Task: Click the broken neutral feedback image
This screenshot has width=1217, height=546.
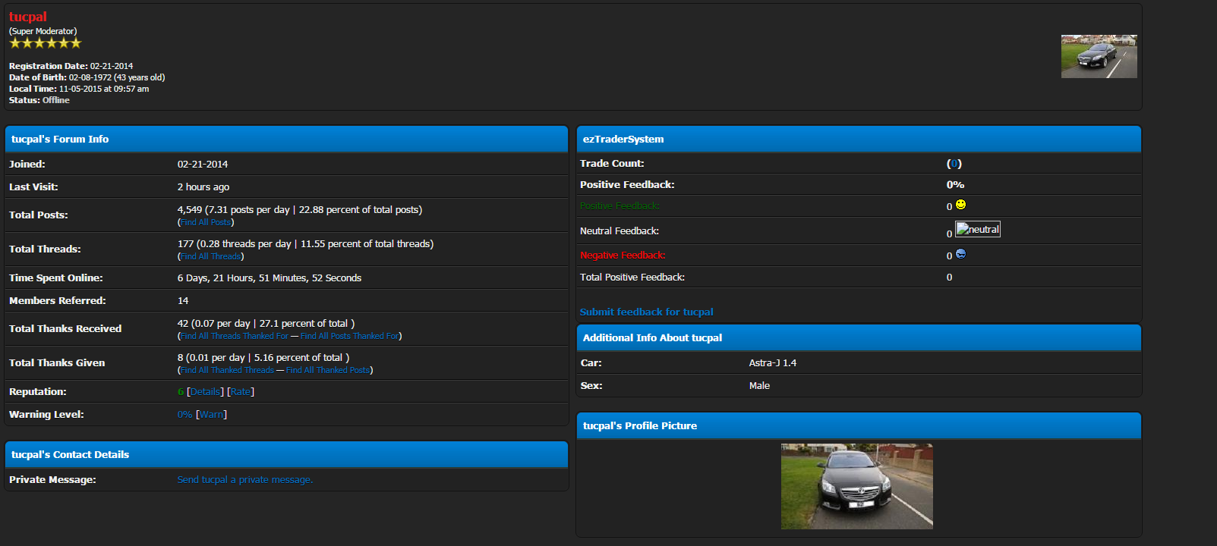Action: click(977, 229)
